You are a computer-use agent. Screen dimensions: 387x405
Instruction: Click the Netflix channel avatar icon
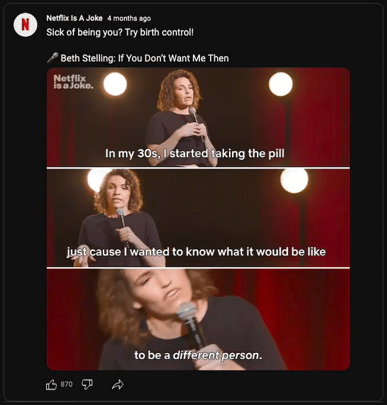pyautogui.click(x=25, y=24)
